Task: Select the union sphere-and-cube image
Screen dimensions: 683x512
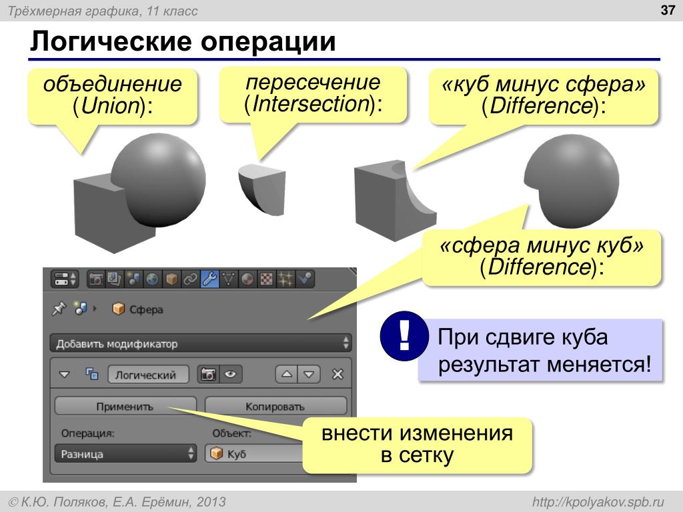Action: click(x=139, y=193)
